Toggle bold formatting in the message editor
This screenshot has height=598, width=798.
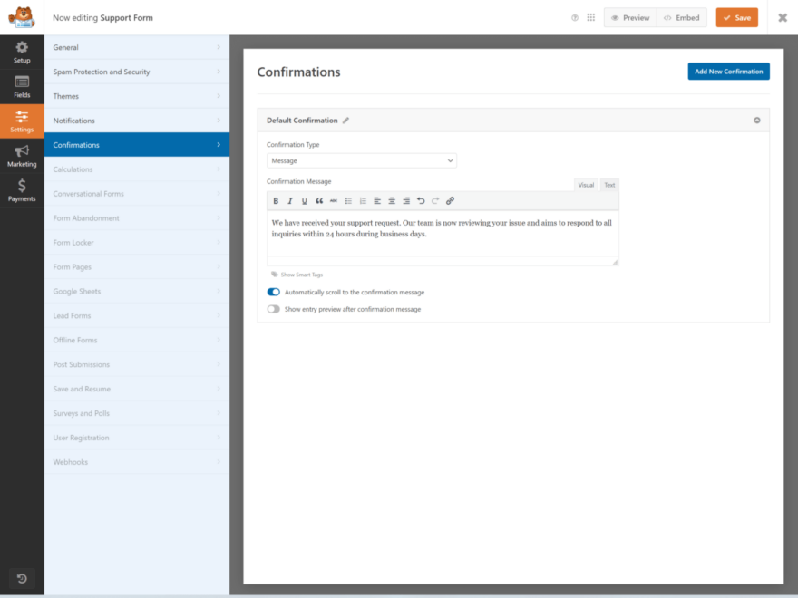(x=277, y=200)
